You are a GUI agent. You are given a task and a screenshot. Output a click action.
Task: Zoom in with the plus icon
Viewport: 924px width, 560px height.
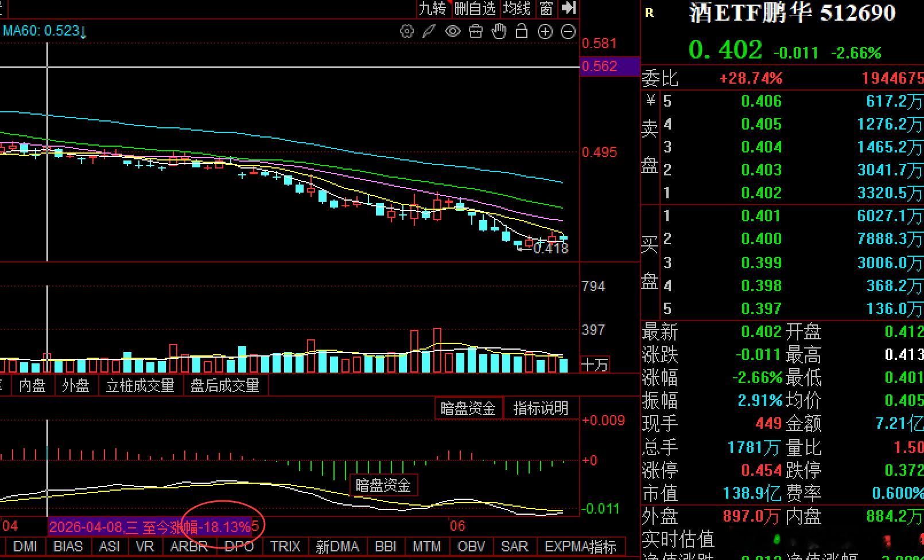pos(545,32)
